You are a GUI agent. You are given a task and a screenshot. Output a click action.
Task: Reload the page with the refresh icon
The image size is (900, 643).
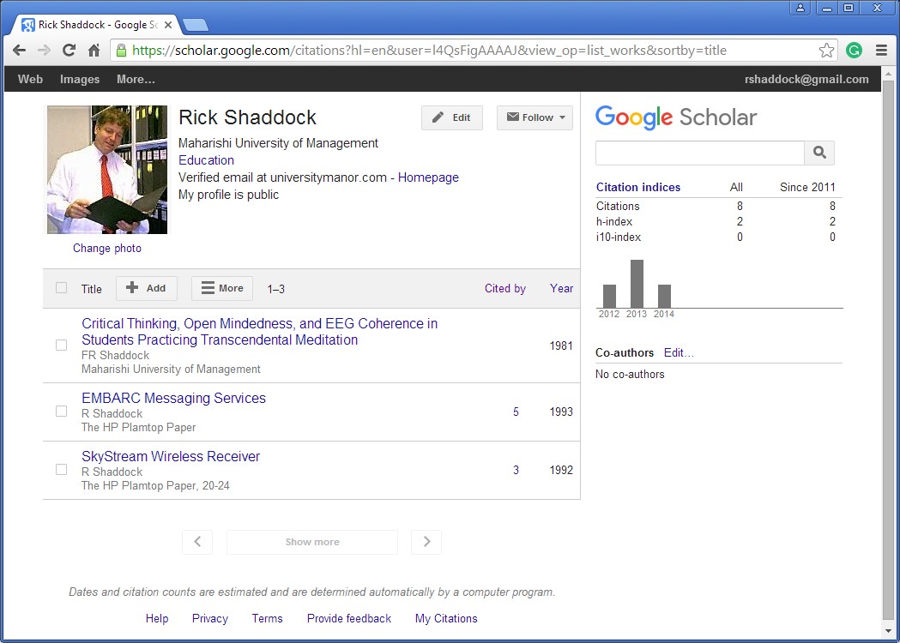pyautogui.click(x=69, y=51)
